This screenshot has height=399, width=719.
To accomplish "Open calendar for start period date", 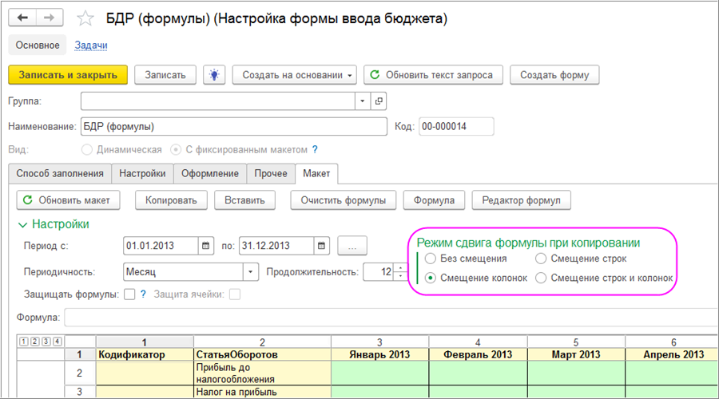I will tap(206, 245).
